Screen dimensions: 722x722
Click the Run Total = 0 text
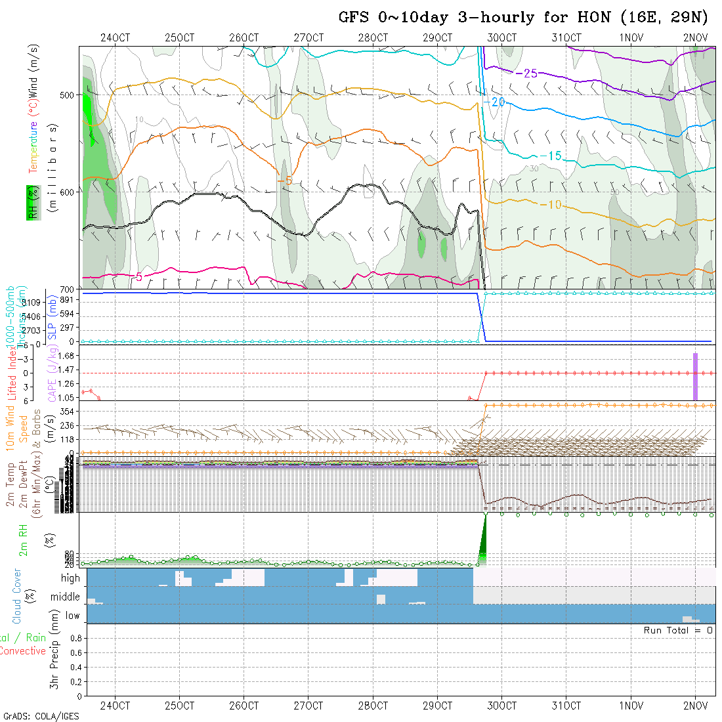pos(678,630)
